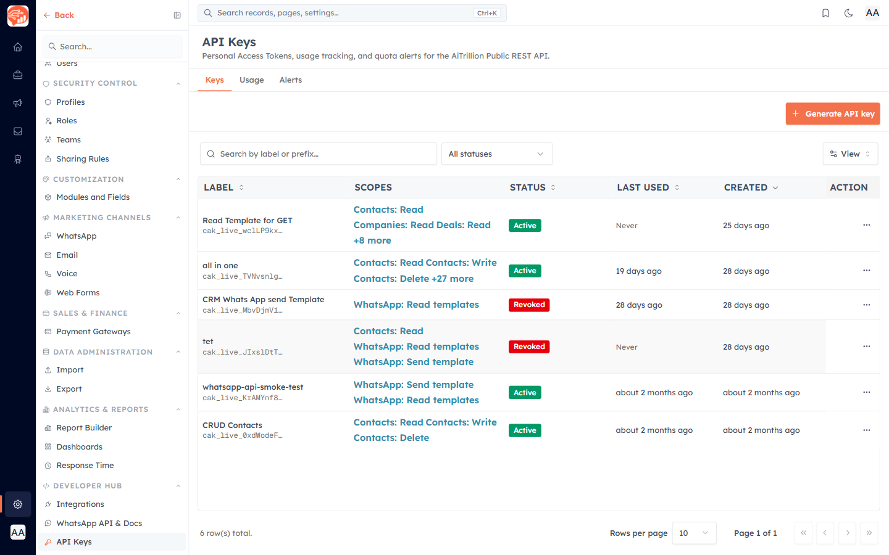Open the All statuses dropdown
The width and height of the screenshot is (889, 555).
[497, 154]
